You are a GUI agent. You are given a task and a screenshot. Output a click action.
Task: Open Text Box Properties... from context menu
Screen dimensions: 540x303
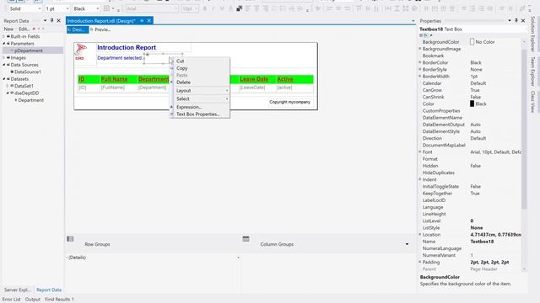point(200,114)
